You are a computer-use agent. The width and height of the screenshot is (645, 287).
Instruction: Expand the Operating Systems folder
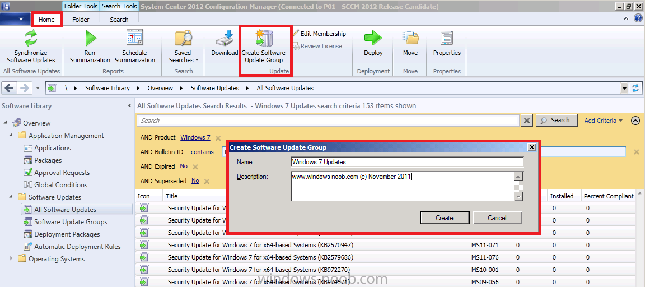(x=11, y=259)
